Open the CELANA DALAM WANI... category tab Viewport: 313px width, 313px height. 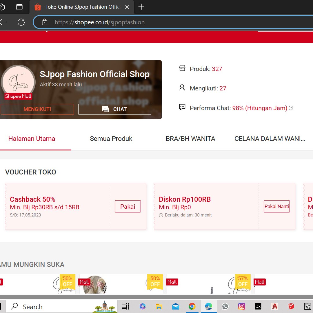270,139
